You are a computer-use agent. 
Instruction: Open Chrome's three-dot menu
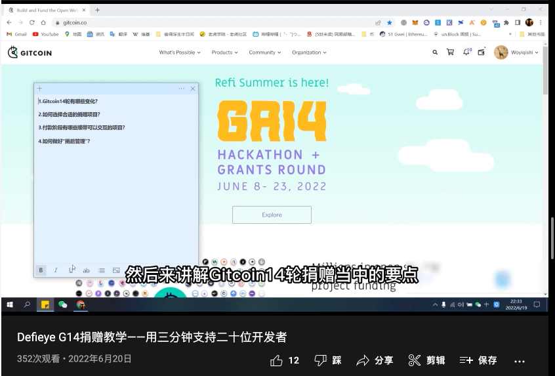pos(541,23)
